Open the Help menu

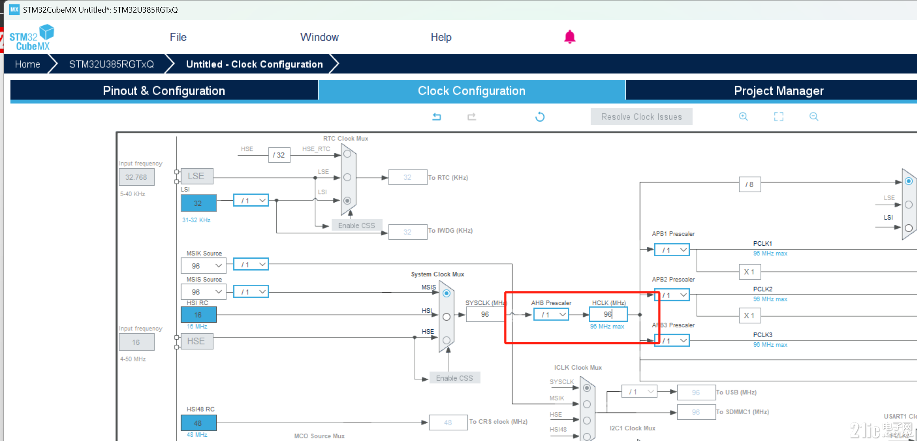(441, 37)
